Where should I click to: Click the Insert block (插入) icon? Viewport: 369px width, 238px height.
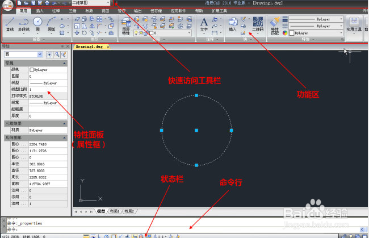click(233, 24)
